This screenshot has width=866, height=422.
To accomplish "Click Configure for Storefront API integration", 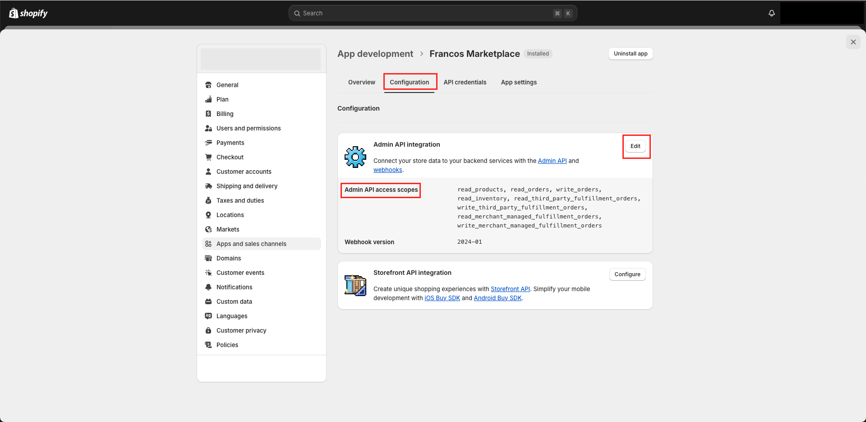I will coord(627,274).
